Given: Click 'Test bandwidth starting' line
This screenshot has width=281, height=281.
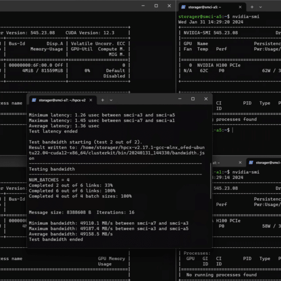Looking at the screenshot, I should [86, 142].
